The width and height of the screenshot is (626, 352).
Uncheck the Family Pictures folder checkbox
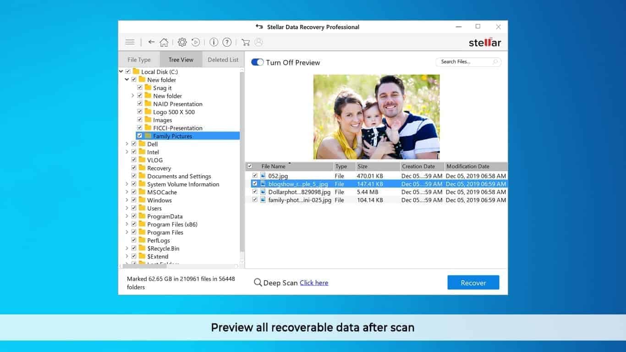point(139,136)
